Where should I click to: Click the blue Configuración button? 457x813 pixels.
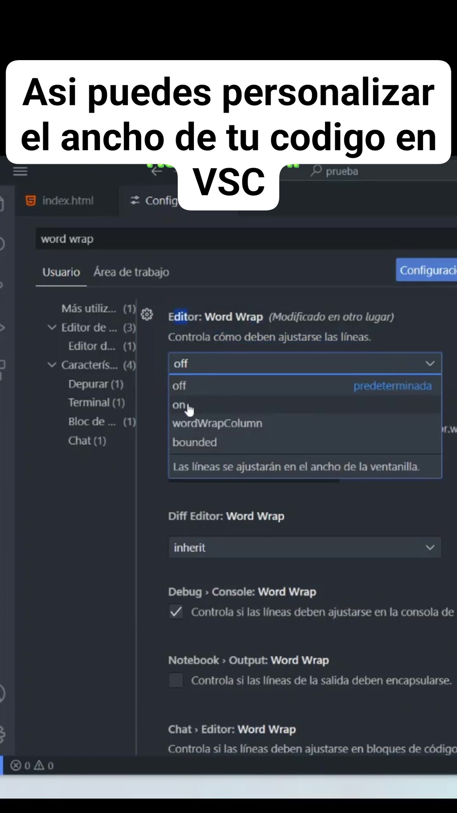[x=427, y=270]
